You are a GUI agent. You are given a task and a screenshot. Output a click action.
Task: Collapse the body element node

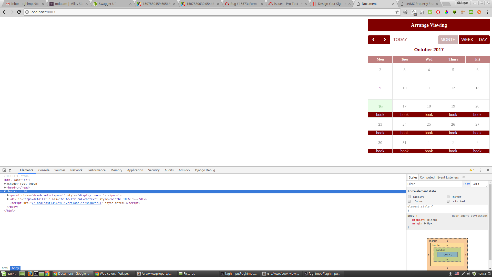point(5,191)
